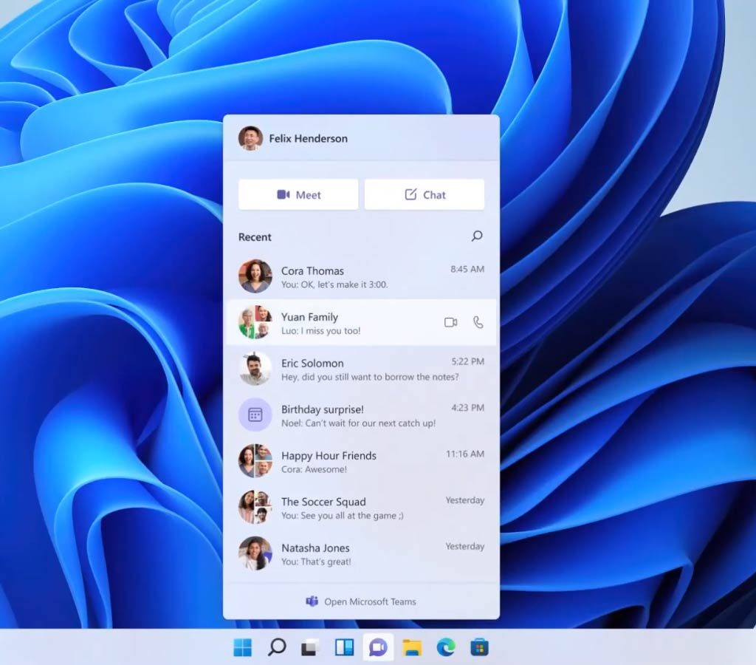Open Microsoft Store from taskbar

tap(480, 647)
